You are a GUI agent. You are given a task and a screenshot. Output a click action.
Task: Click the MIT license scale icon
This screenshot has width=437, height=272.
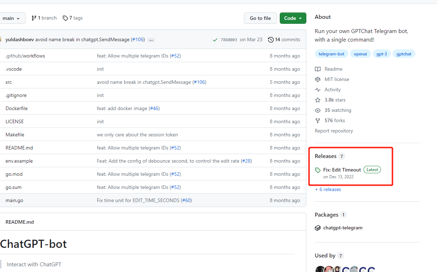click(x=318, y=79)
